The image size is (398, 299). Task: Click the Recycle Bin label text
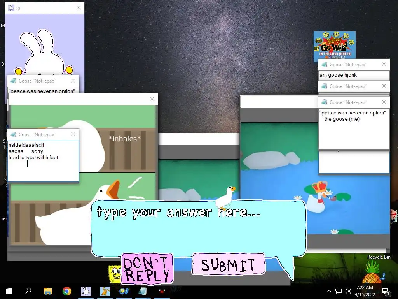pos(379,257)
